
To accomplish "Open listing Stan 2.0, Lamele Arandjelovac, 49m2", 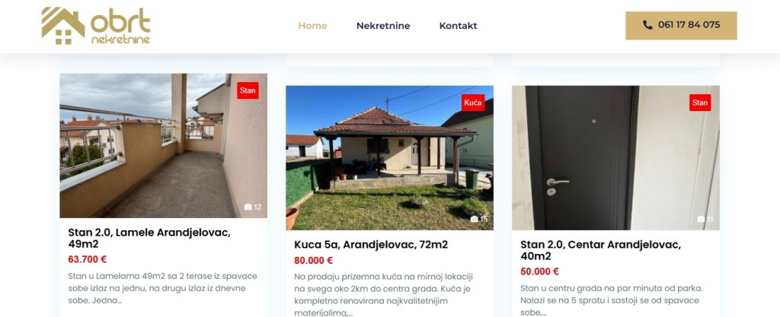I will (x=149, y=238).
